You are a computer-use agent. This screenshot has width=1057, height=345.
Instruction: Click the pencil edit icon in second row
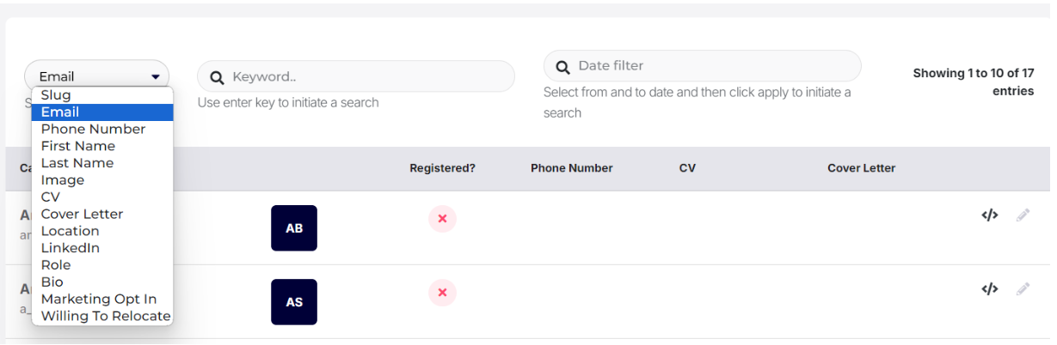pyautogui.click(x=1023, y=289)
